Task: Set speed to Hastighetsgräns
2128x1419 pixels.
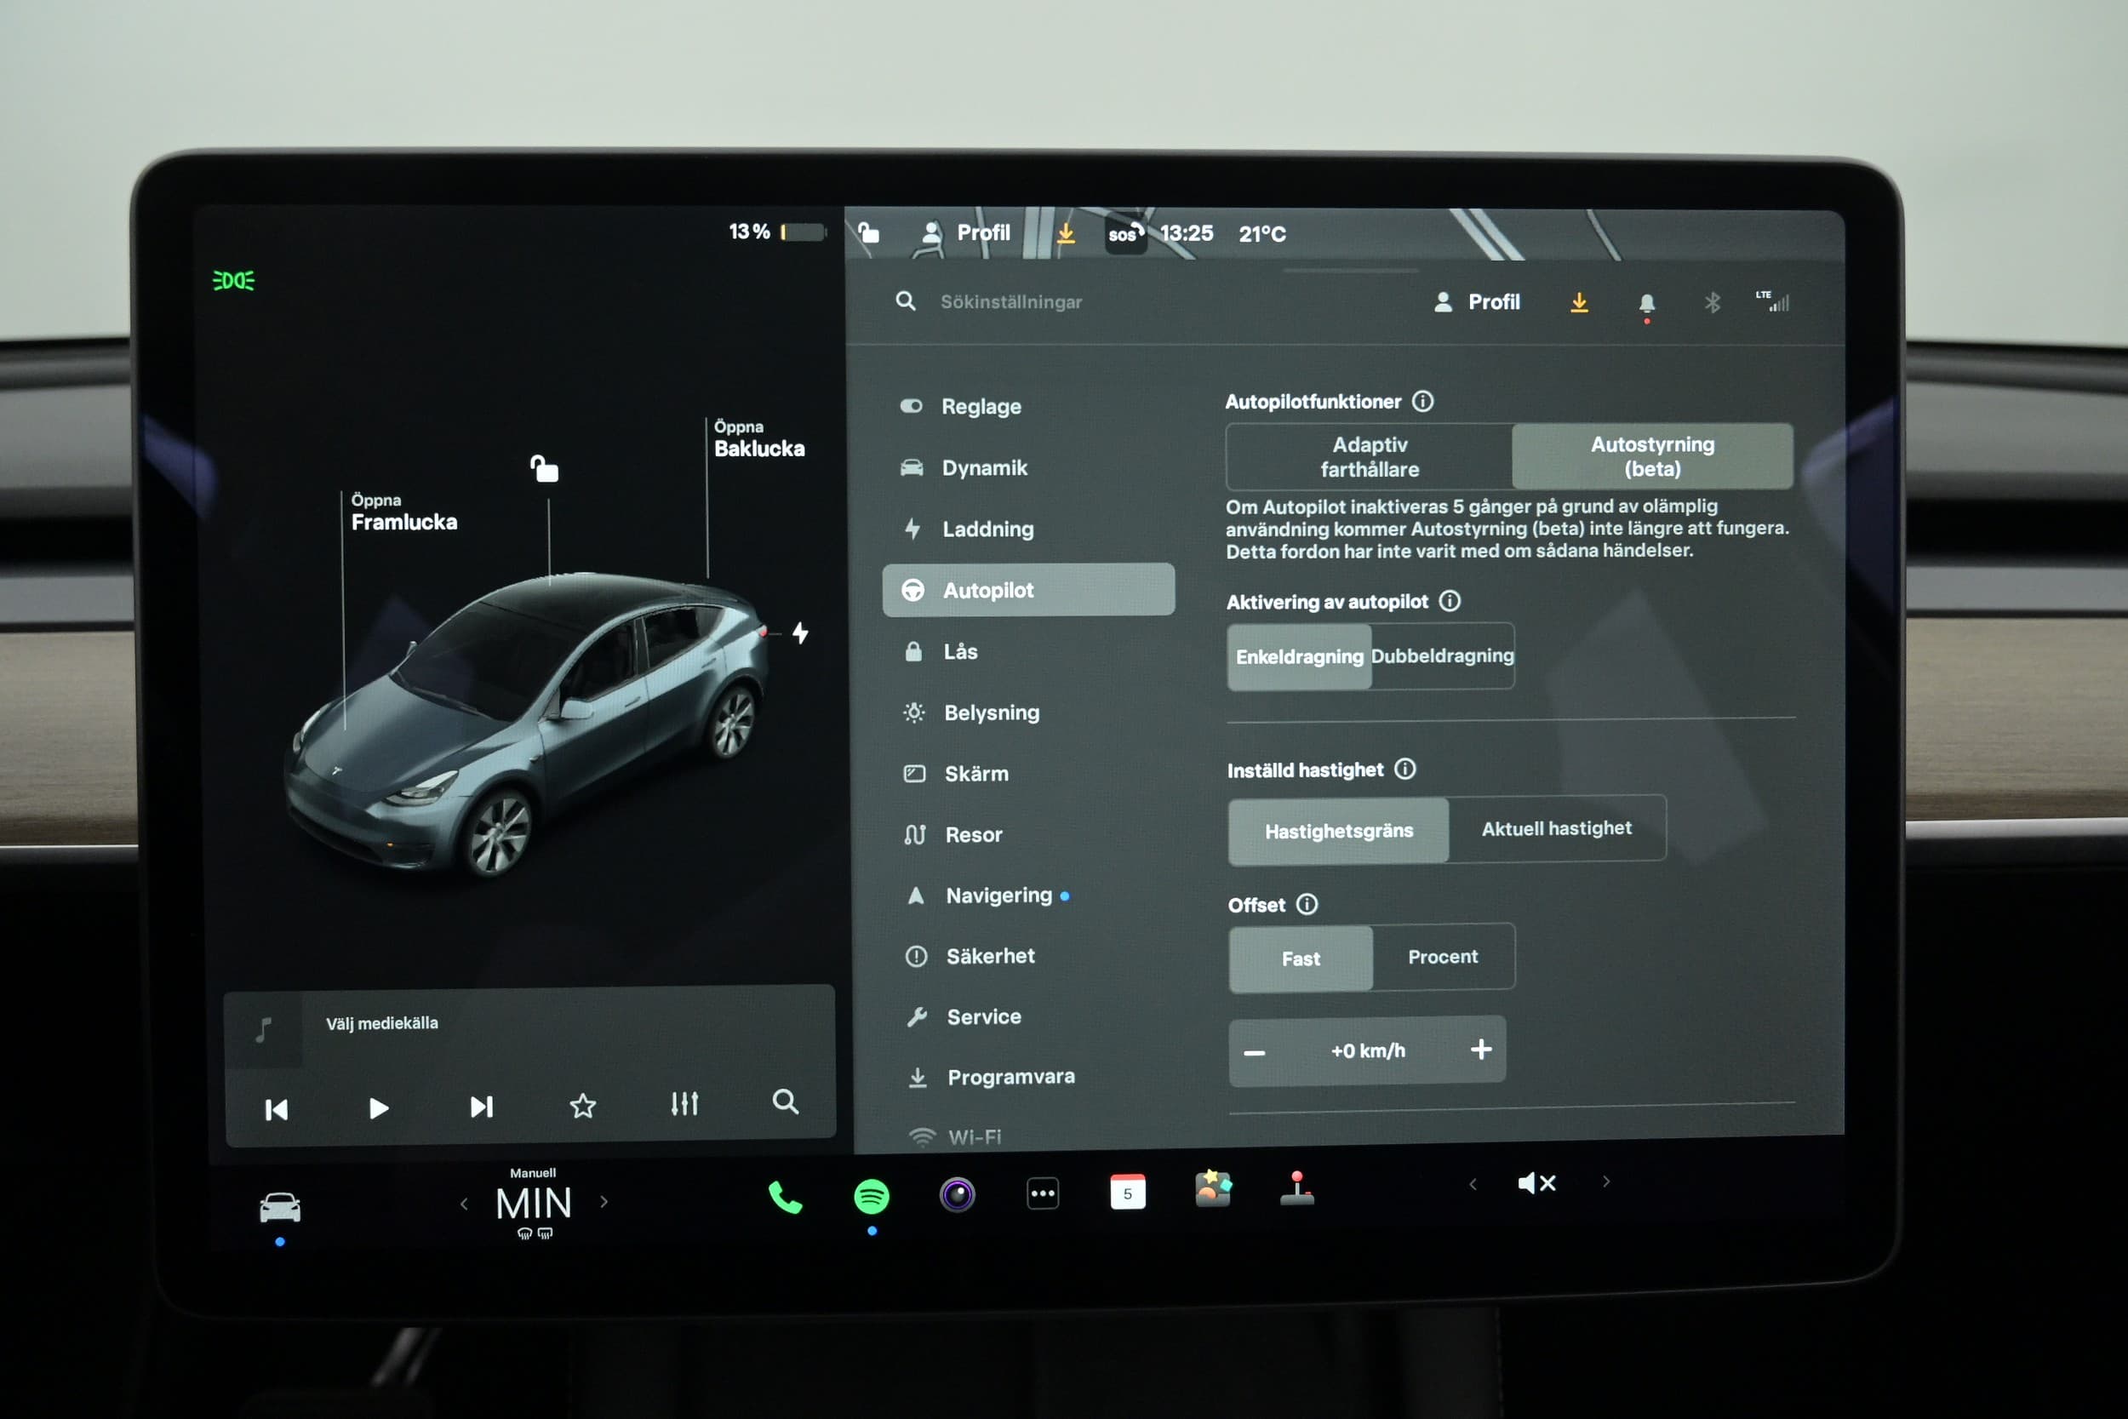Action: tap(1338, 831)
